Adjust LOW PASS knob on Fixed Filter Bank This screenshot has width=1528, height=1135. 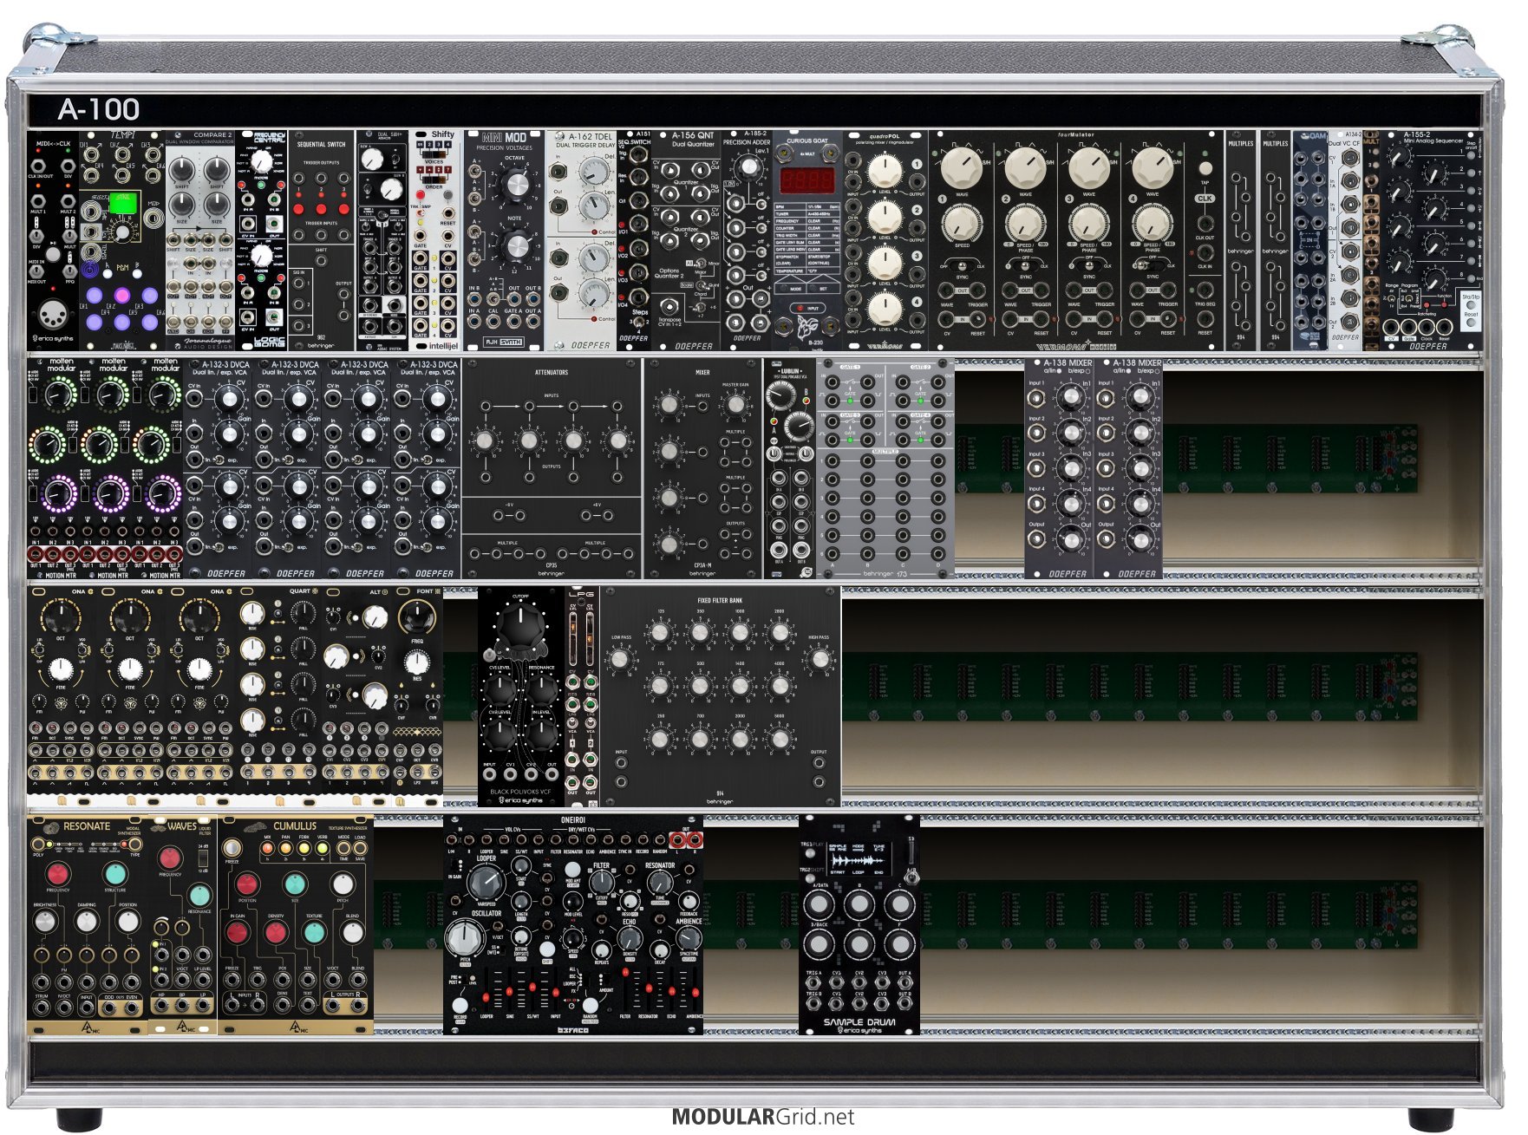pos(621,660)
